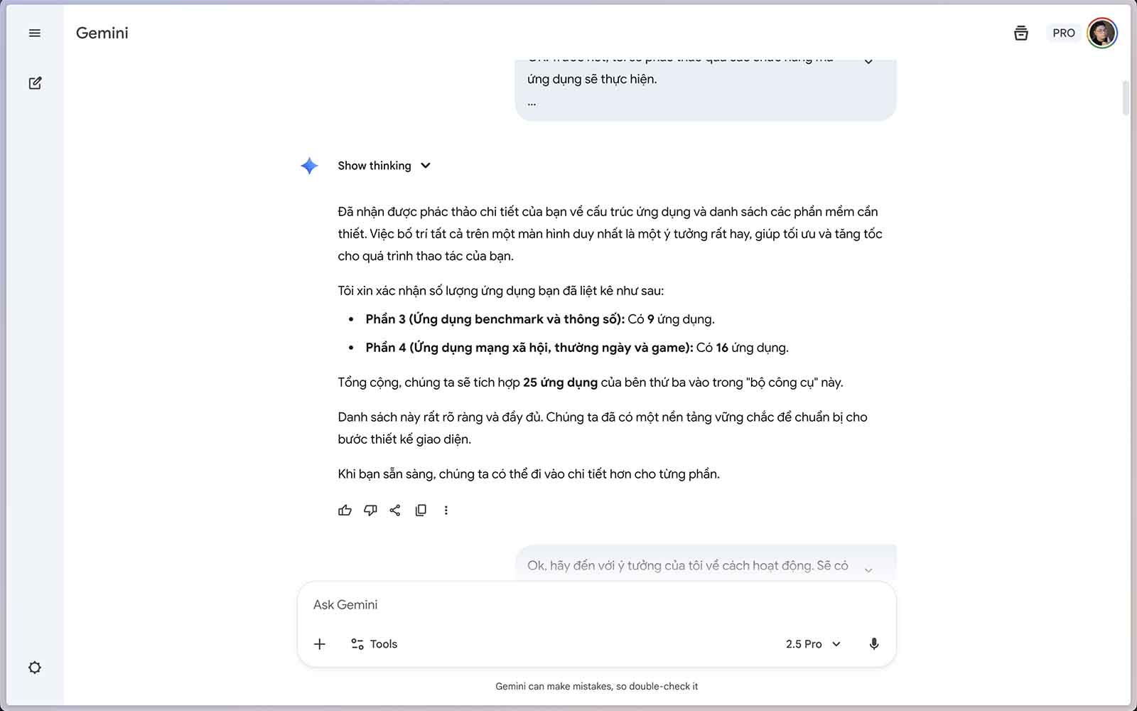The height and width of the screenshot is (711, 1137).
Task: Open more options three-dot menu
Action: click(446, 510)
